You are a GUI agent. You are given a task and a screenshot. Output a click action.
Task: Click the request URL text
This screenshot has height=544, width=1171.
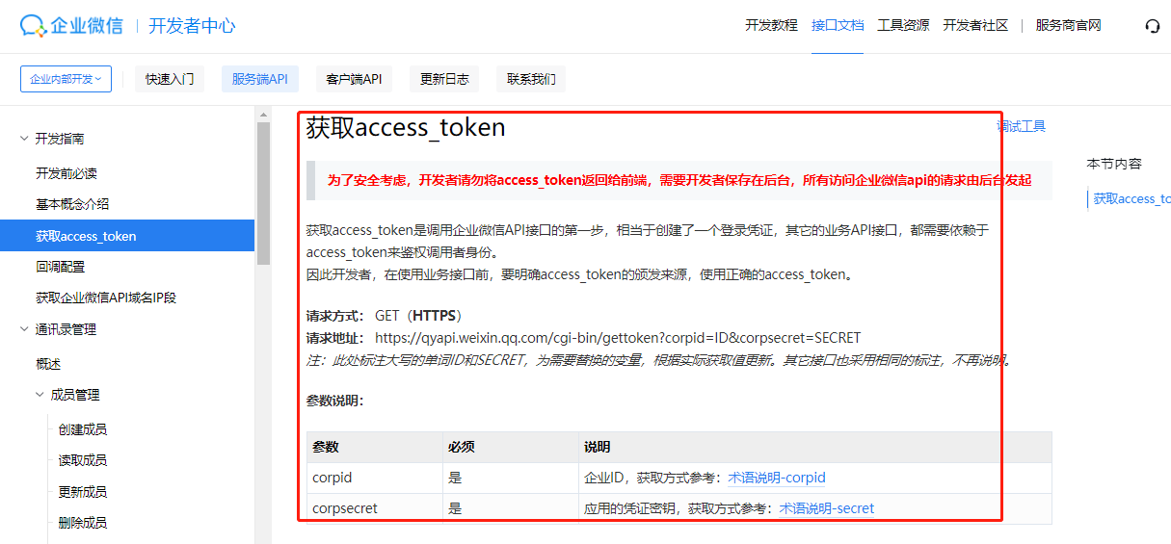point(618,338)
